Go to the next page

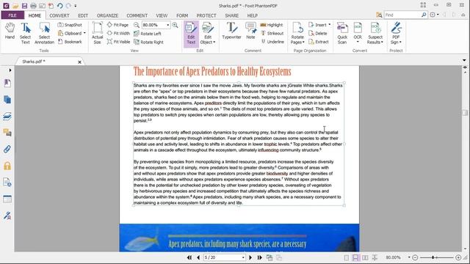click(250, 257)
